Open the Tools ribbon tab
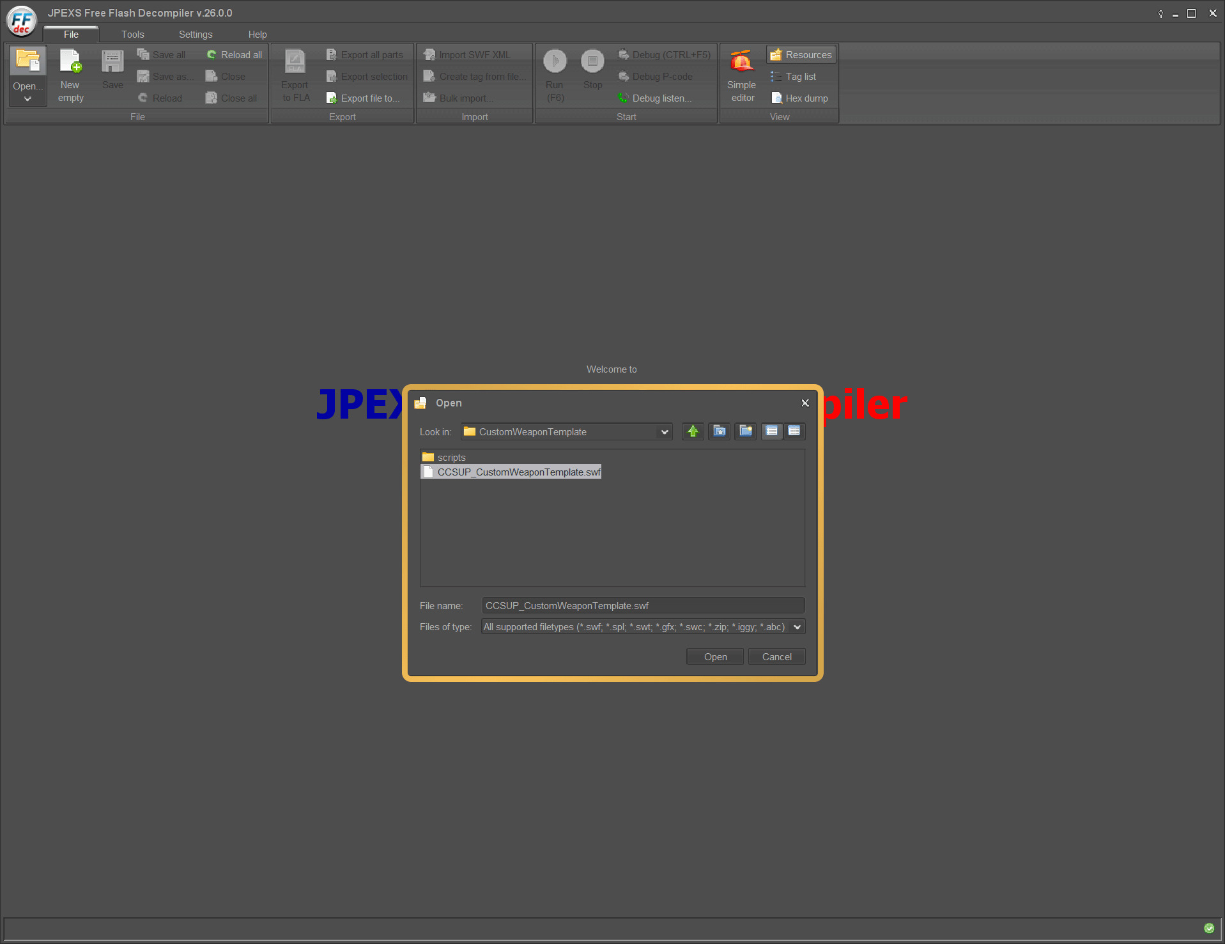Viewport: 1225px width, 944px height. click(132, 35)
